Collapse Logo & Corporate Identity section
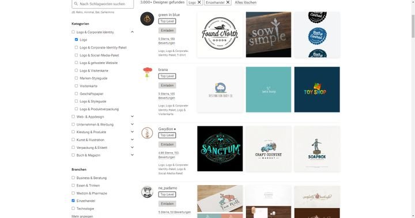 tap(132, 32)
